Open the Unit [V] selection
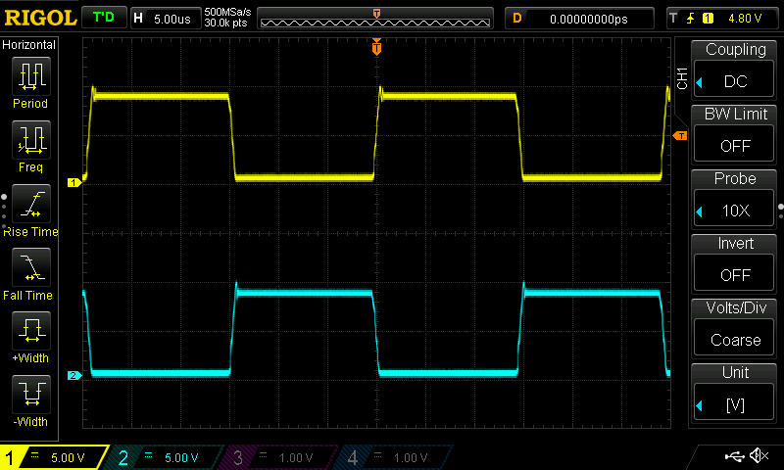The height and width of the screenshot is (470, 784). 735,393
